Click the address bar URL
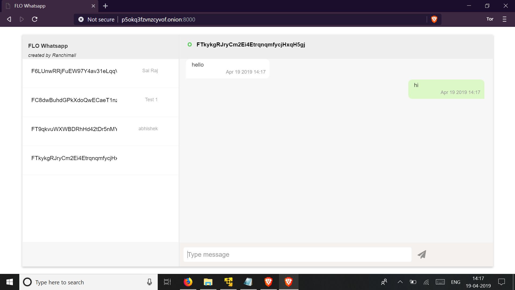Screen dimensions: 515x290 click(158, 20)
